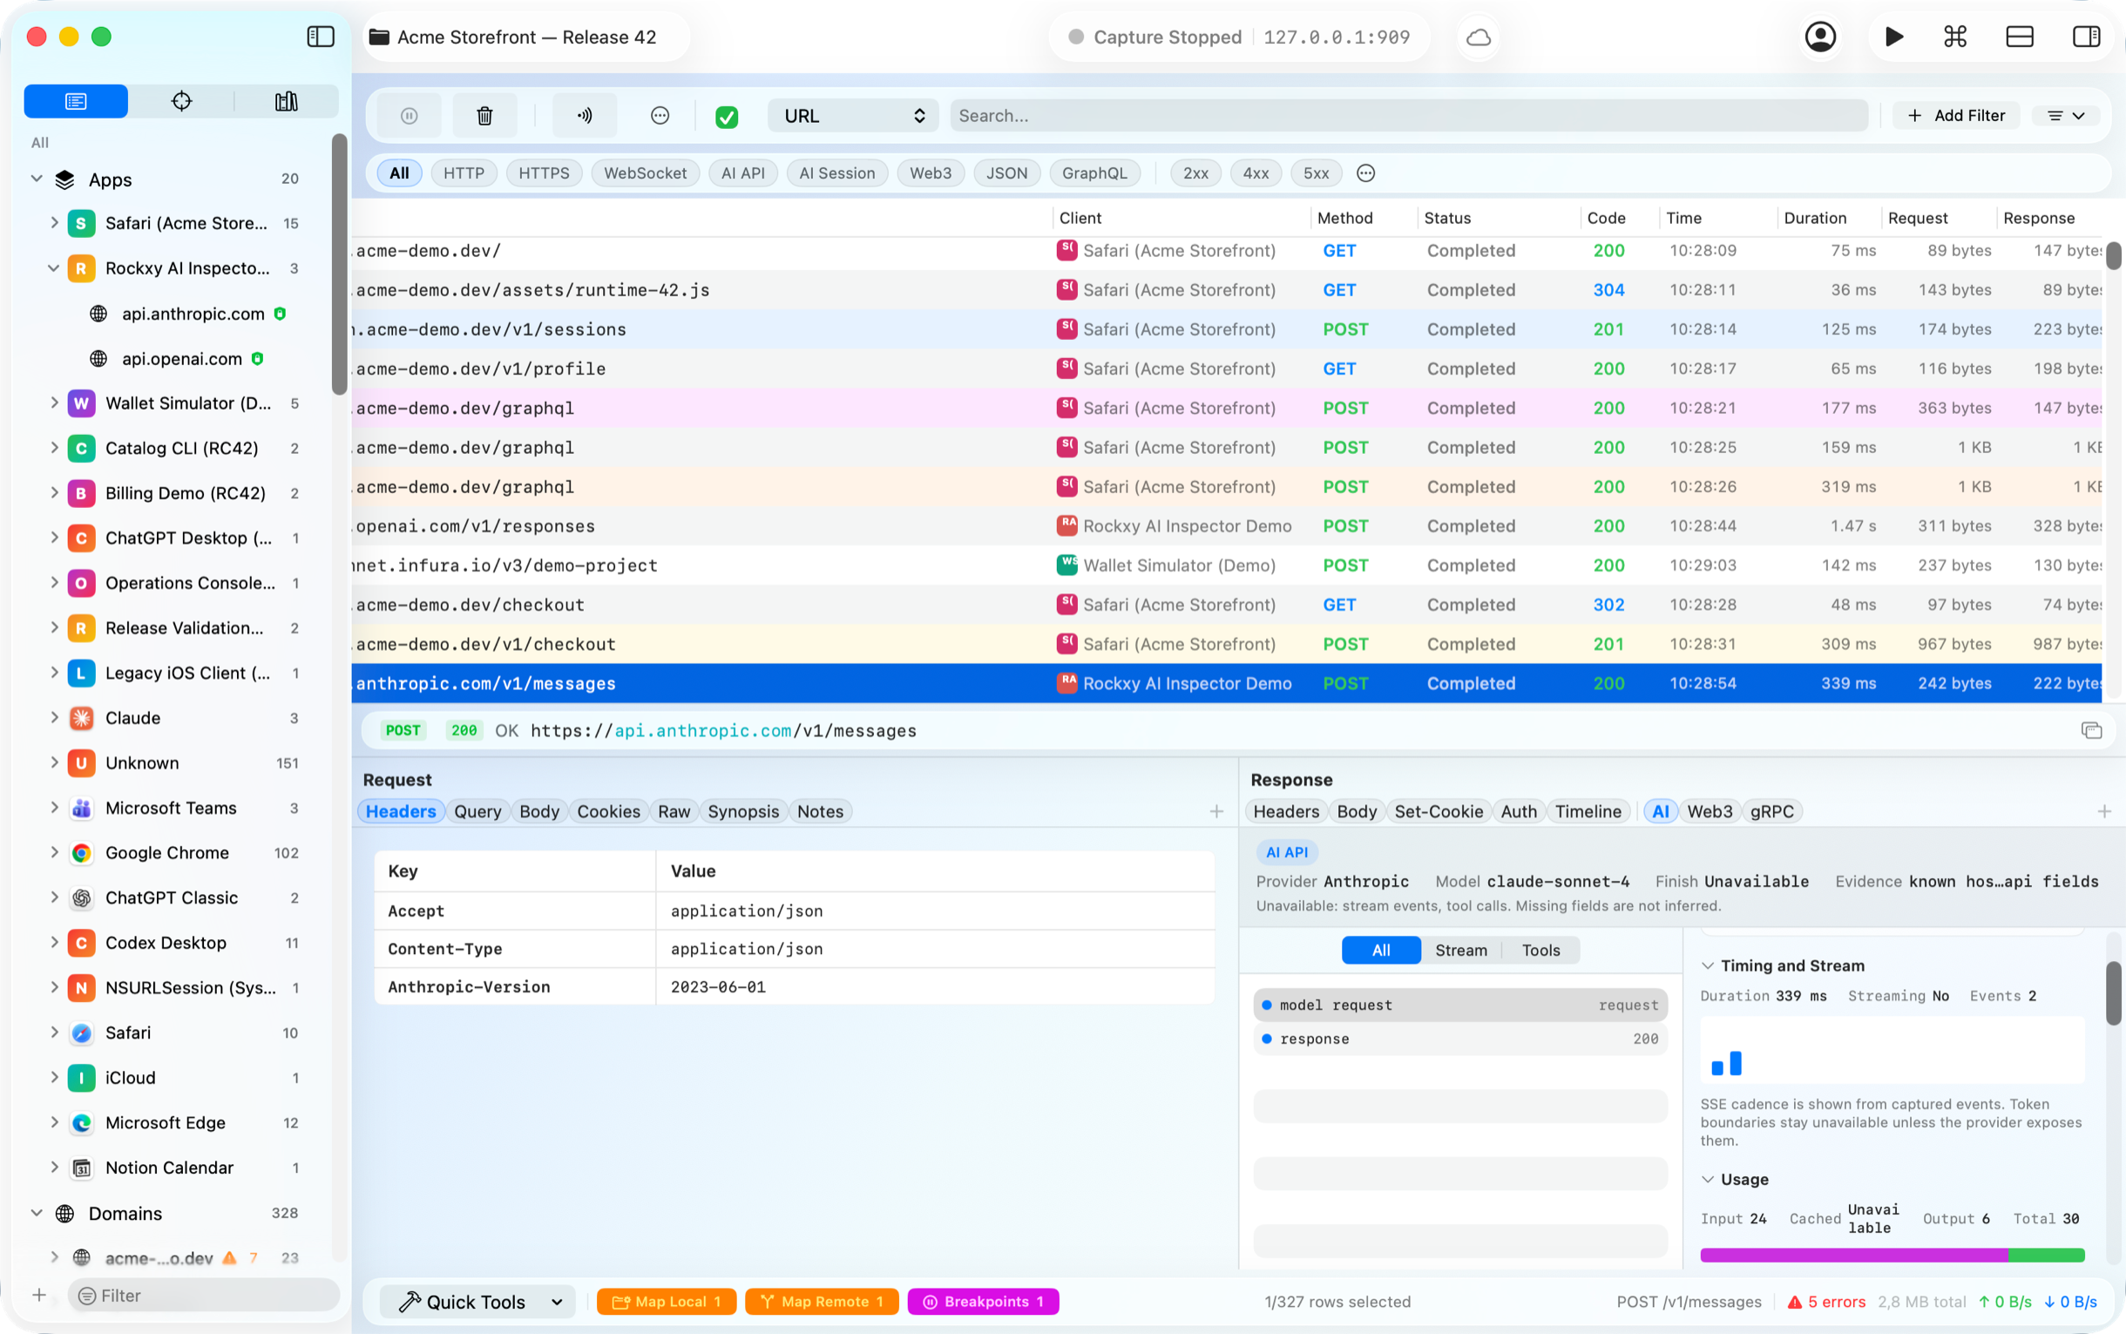2126x1334 pixels.
Task: Open the Breakpoints button
Action: (x=984, y=1302)
